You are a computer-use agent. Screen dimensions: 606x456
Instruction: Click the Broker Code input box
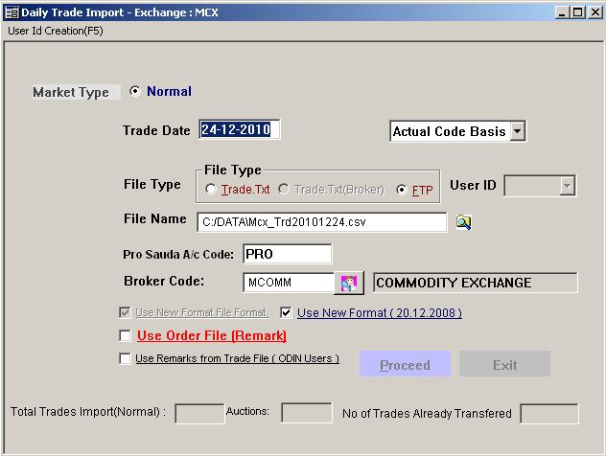288,283
